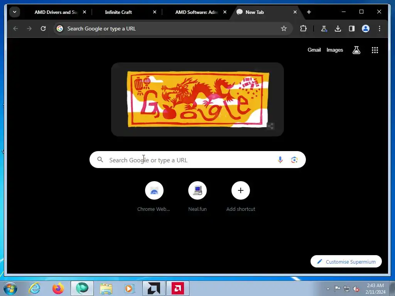Open the Images link

tap(334, 50)
